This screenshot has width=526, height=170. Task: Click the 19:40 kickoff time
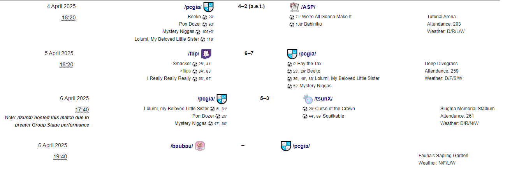pos(60,157)
